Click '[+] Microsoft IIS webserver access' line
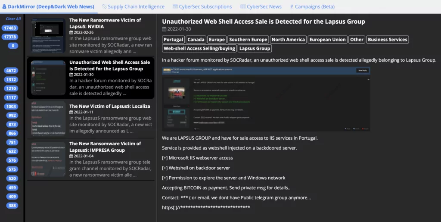441x222 pixels. [x=197, y=158]
